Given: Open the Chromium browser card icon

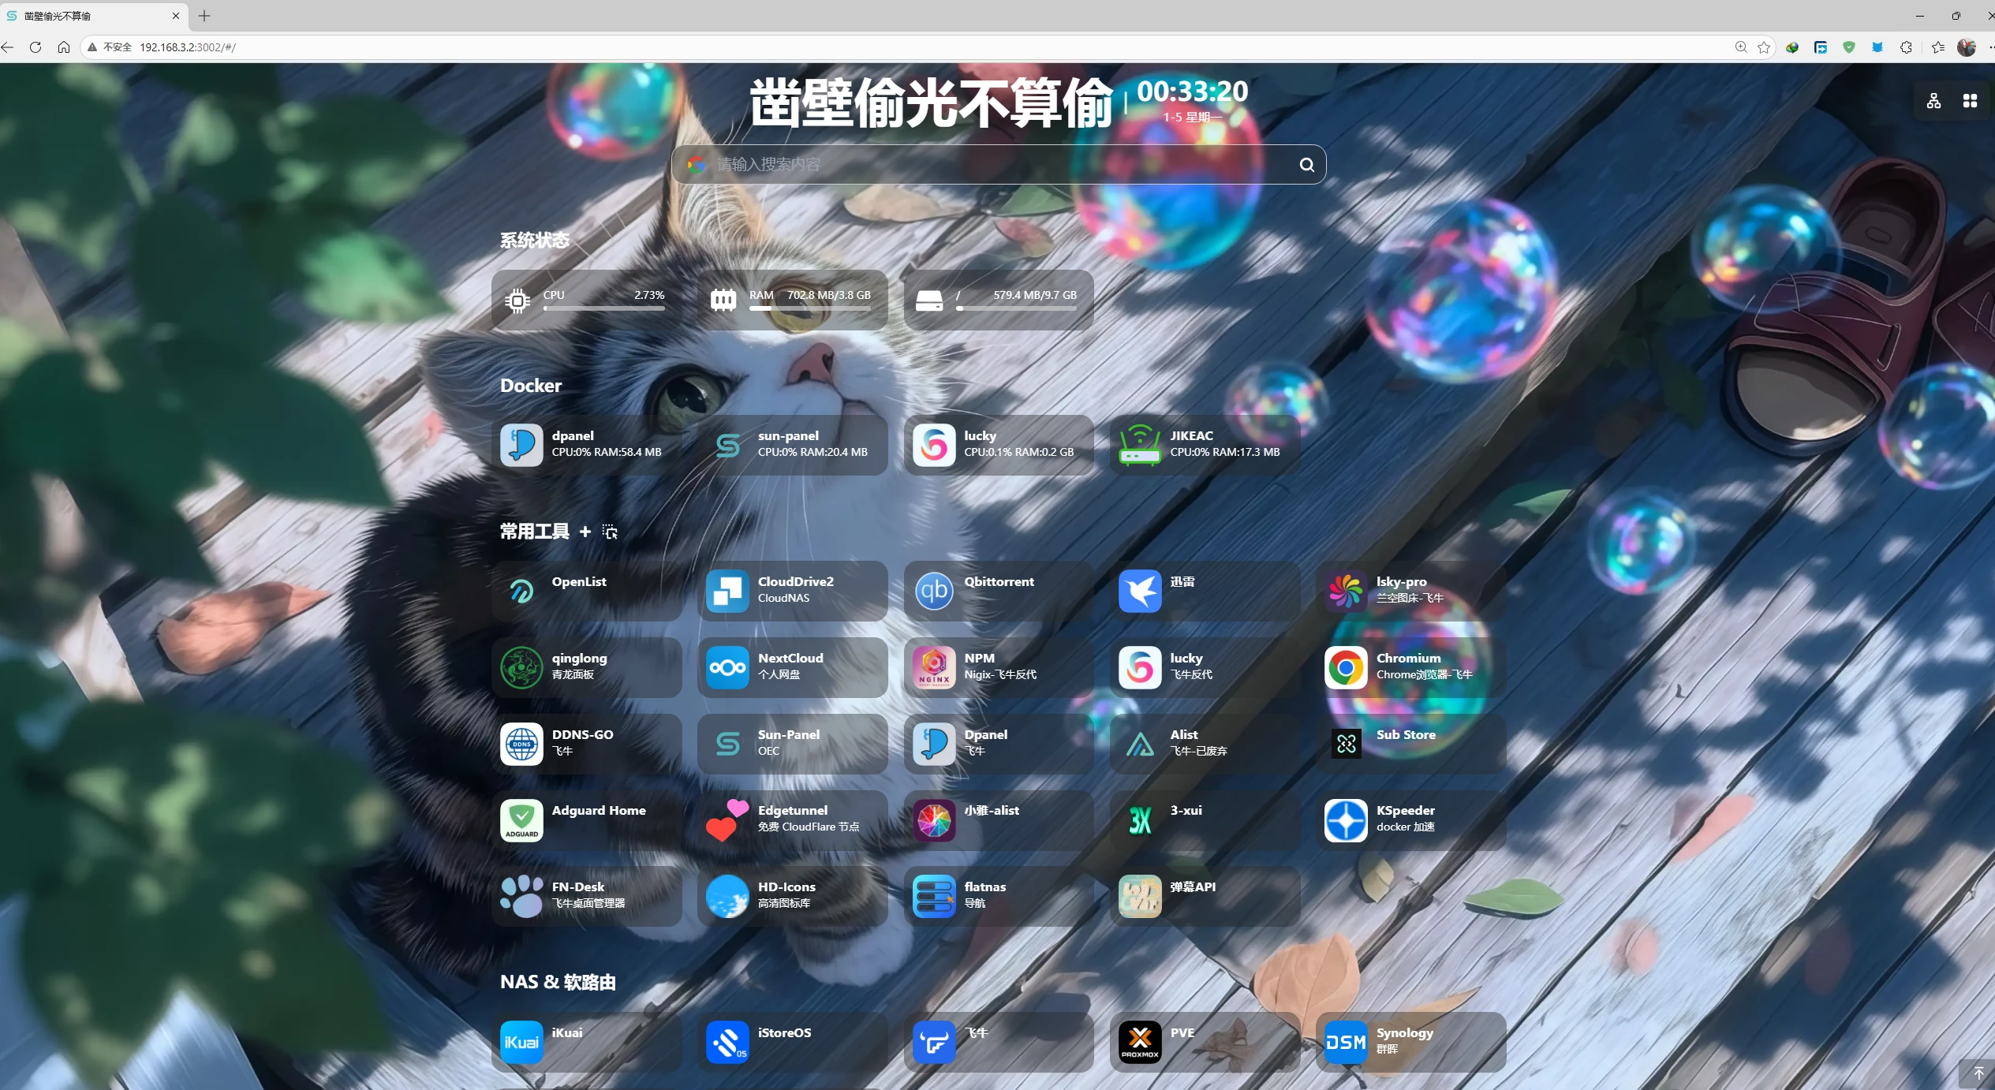Looking at the screenshot, I should pyautogui.click(x=1345, y=666).
